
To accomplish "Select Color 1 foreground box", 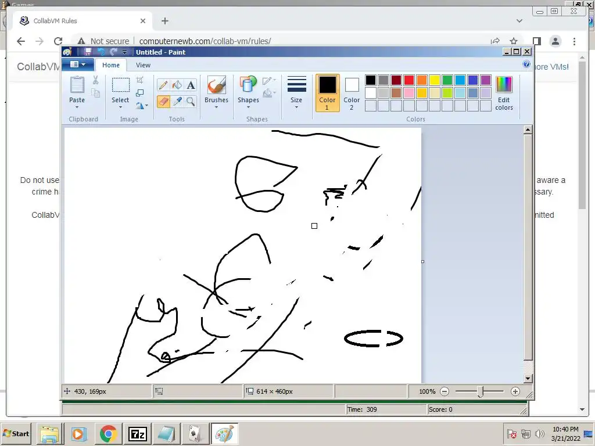I will click(x=327, y=93).
